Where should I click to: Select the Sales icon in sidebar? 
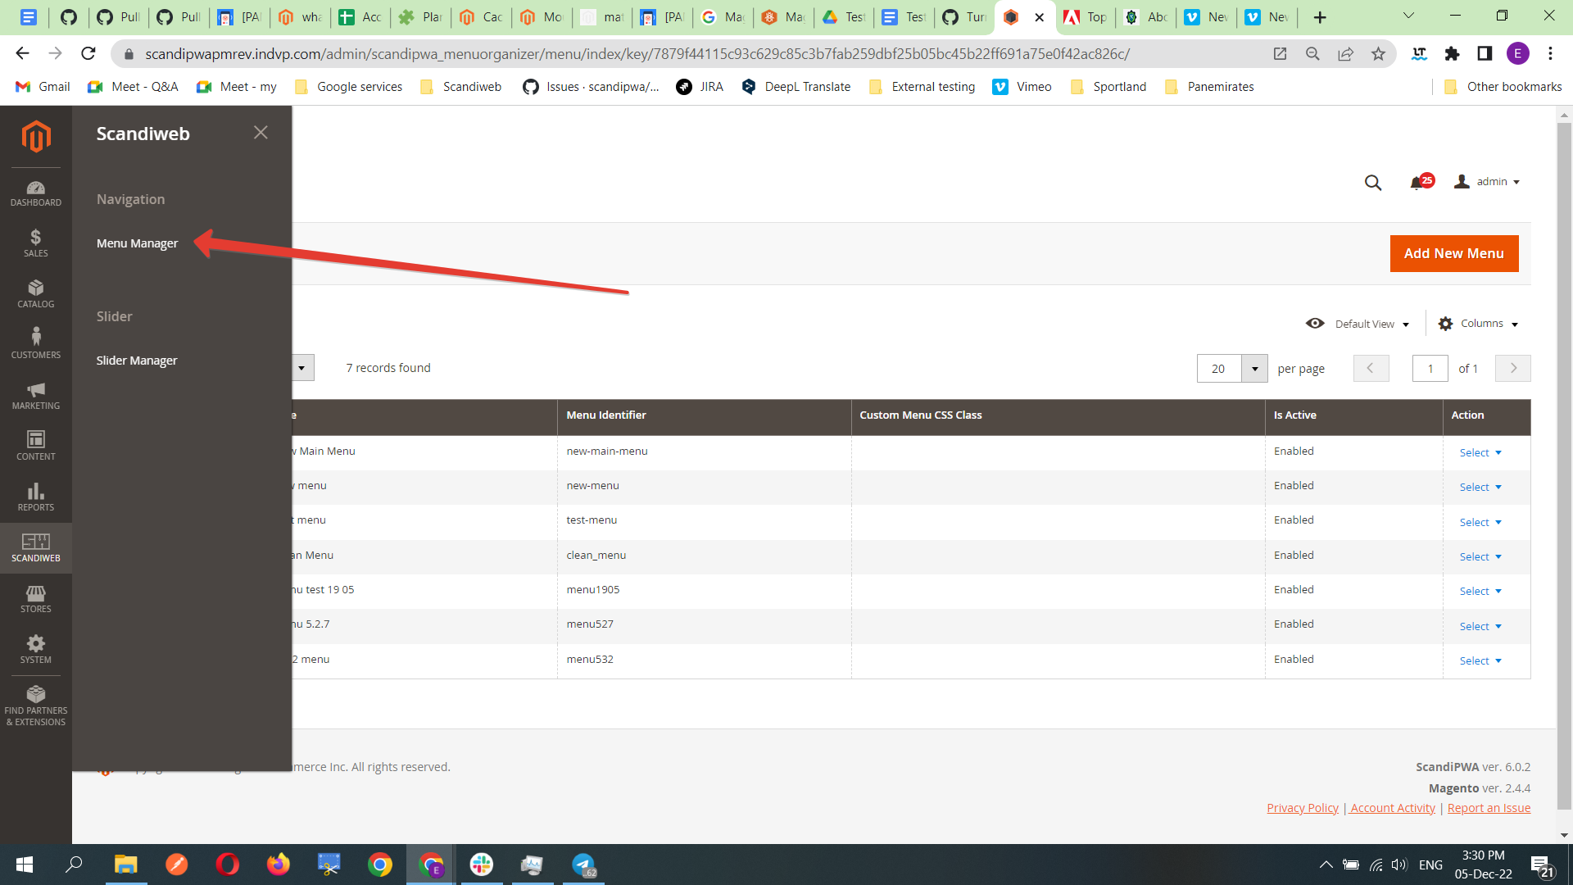(x=36, y=243)
